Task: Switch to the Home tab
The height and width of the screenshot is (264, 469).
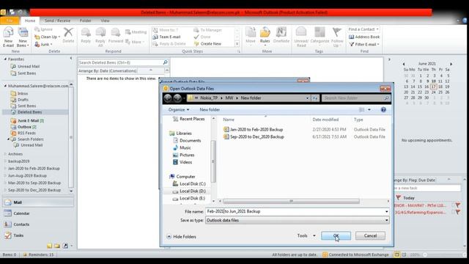Action: pos(30,21)
